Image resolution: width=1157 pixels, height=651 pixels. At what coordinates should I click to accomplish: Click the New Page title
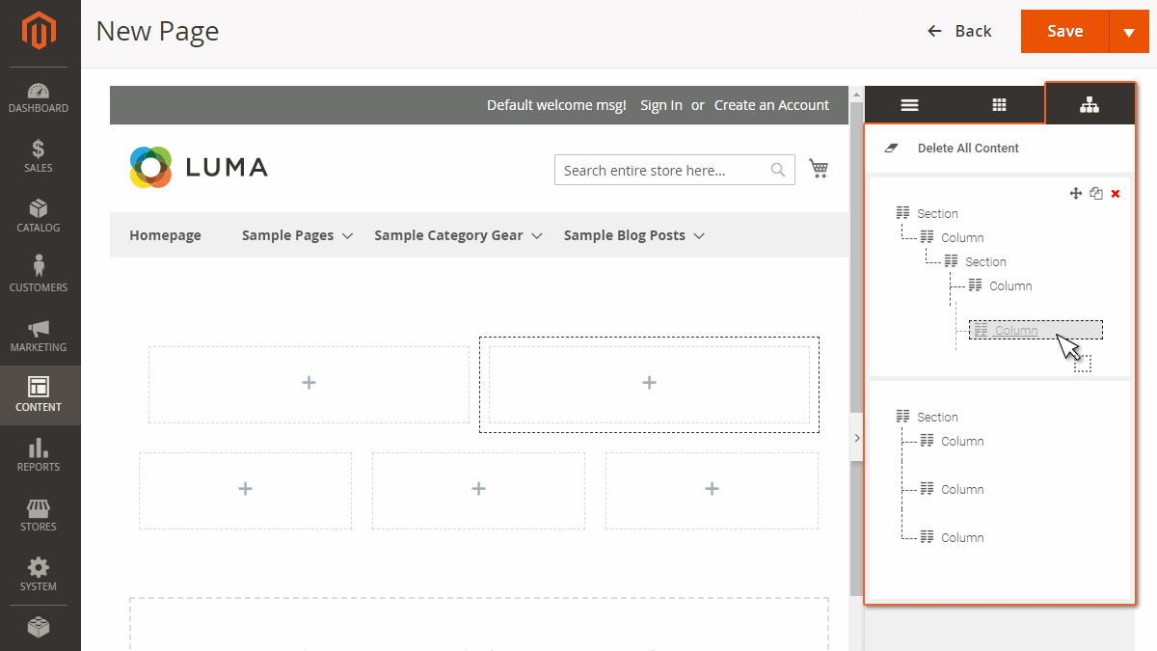158,31
